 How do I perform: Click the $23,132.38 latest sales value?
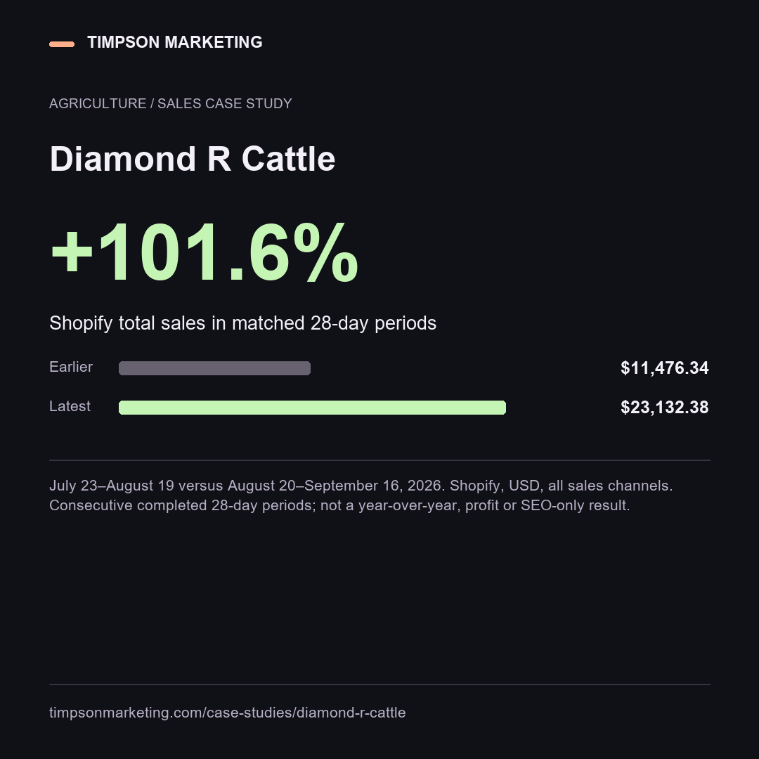665,408
